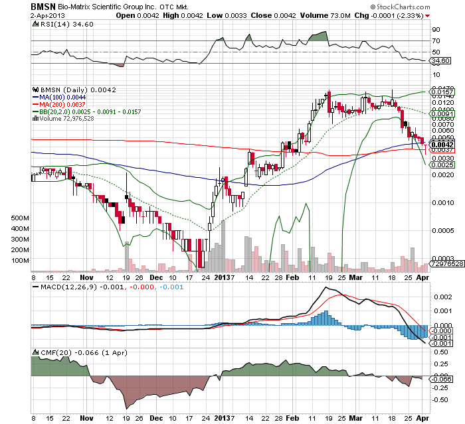Viewport: 465px width, 424px height.
Task: Click the 70 RSI overbought axis label
Action: coord(436,41)
